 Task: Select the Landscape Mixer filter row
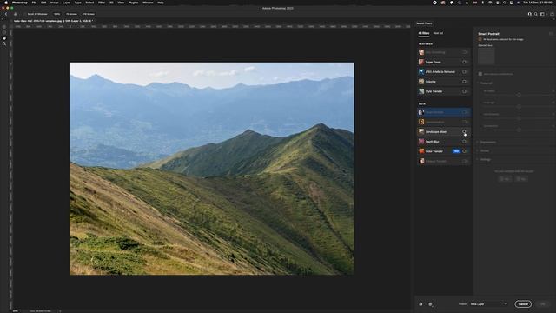[x=444, y=131]
